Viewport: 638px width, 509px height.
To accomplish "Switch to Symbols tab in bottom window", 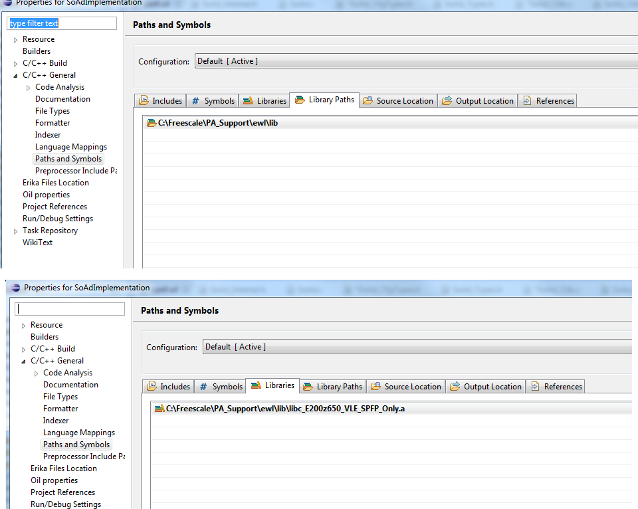I will 221,386.
